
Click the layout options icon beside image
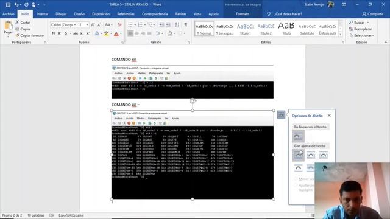pos(281,114)
